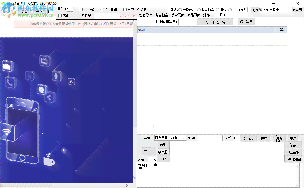Viewport: 304px width, 188px height.
Task: Tick the 停止 checkbox
Action: (60, 16)
